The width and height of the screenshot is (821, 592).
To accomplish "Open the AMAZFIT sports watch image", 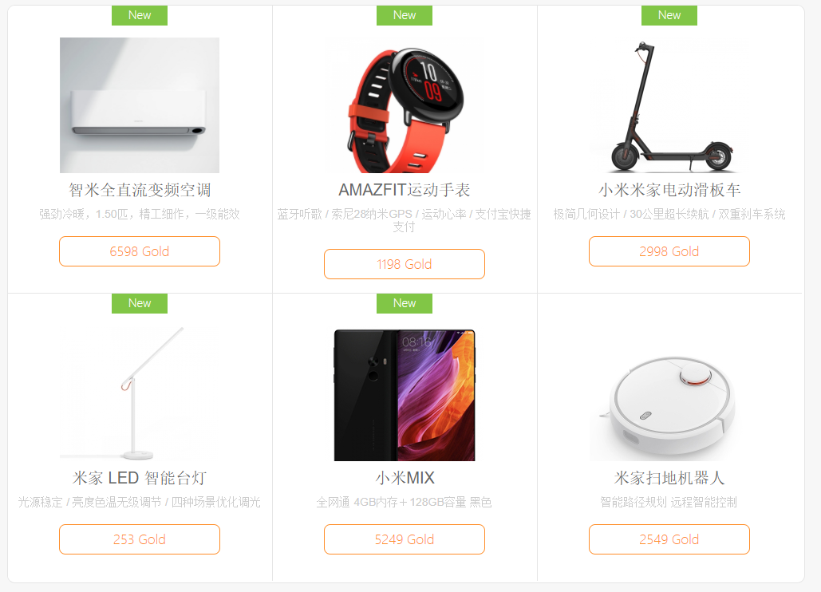I will point(405,105).
